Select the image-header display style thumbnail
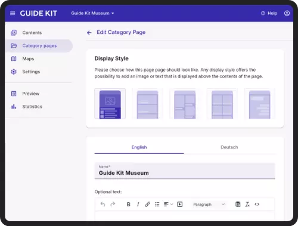 [x=110, y=104]
